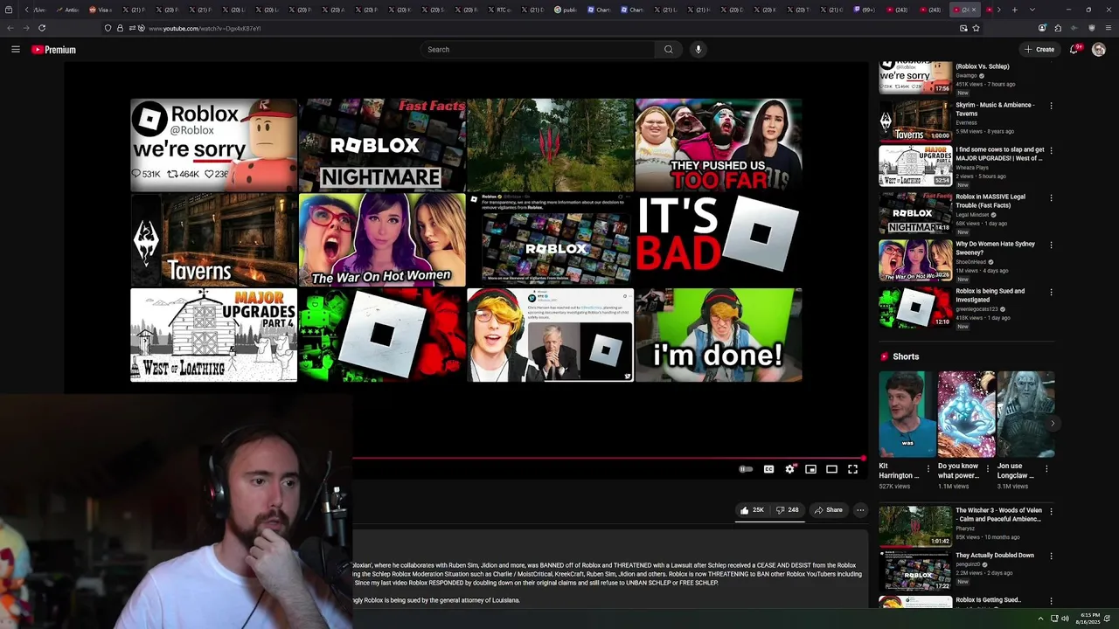Toggle the miniplayer mode
The image size is (1119, 629).
(x=810, y=469)
